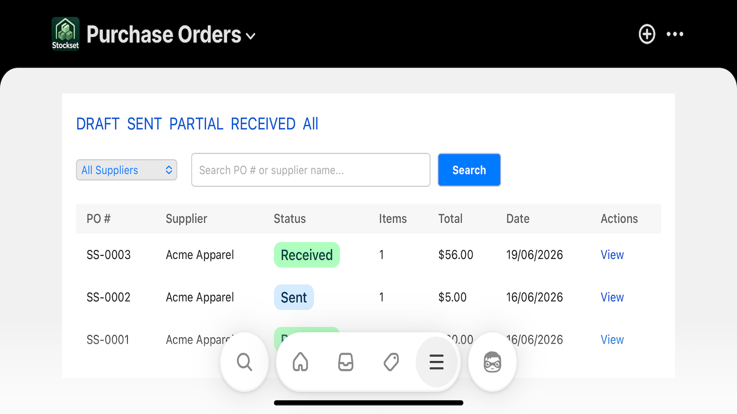Open the Home tab icon

pos(300,362)
